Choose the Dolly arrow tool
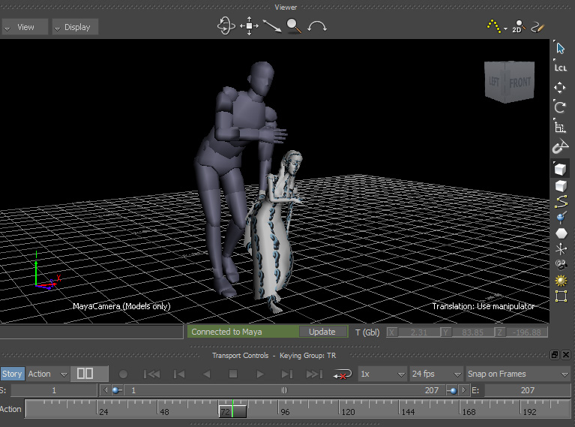 [x=271, y=26]
